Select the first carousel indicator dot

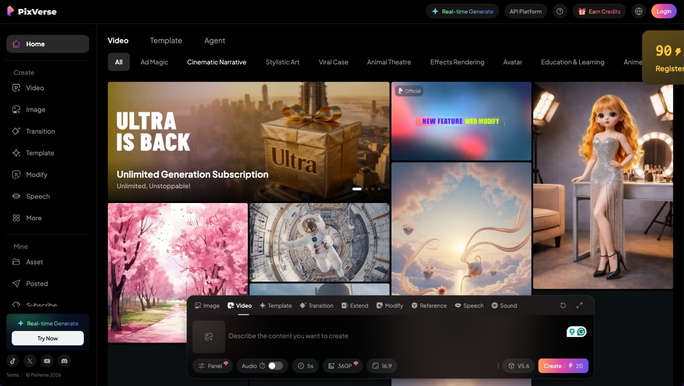pyautogui.click(x=357, y=189)
